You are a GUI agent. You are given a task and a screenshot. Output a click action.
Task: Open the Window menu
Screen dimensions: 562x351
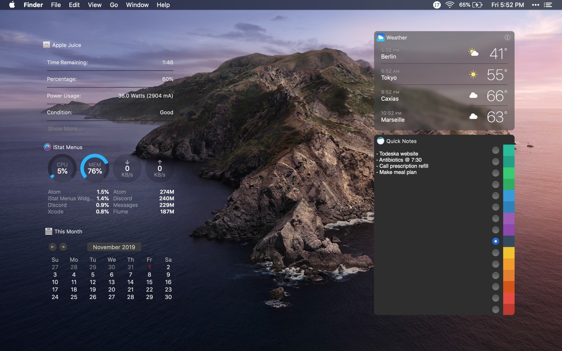point(137,5)
